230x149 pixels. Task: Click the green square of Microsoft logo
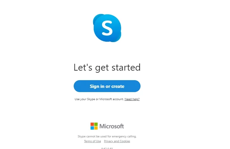[x=96, y=124]
